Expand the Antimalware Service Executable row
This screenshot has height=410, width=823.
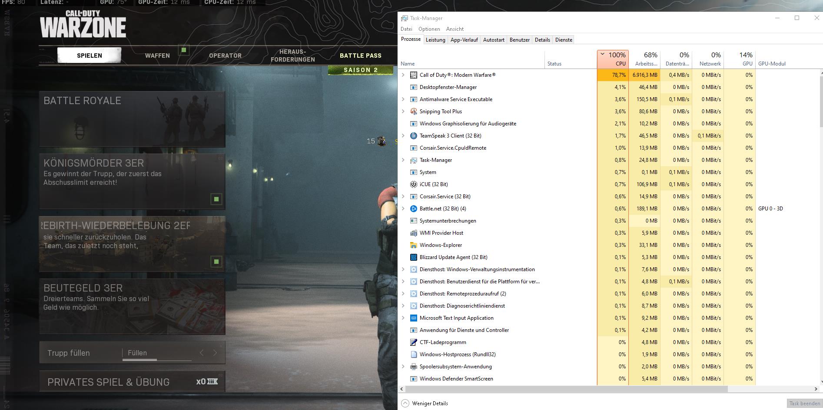click(403, 99)
